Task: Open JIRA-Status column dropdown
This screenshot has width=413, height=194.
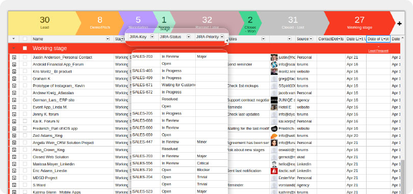Action: (x=188, y=37)
